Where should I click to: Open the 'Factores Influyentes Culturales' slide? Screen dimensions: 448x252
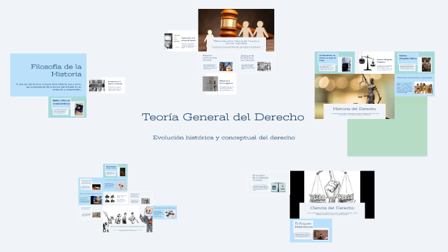[414, 85]
